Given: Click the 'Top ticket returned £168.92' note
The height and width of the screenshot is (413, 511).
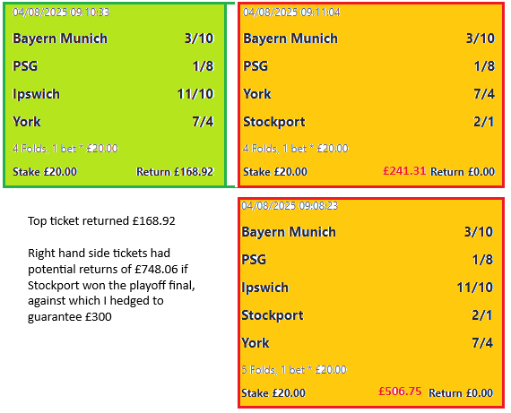Looking at the screenshot, I should coord(101,220).
